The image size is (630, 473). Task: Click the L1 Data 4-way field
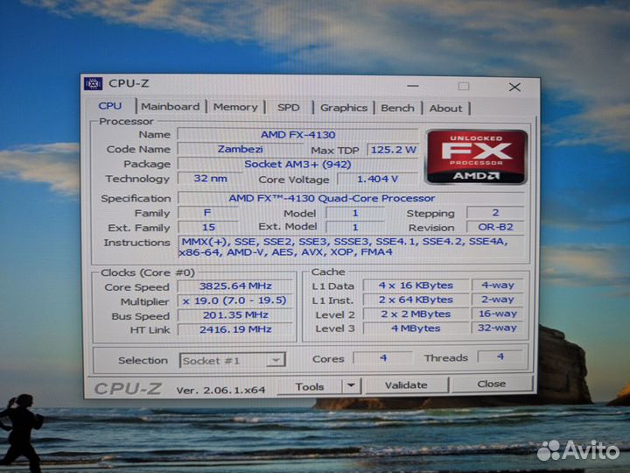[497, 285]
